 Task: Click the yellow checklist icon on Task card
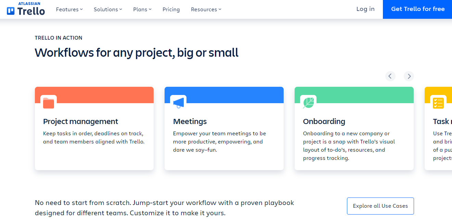pyautogui.click(x=438, y=103)
